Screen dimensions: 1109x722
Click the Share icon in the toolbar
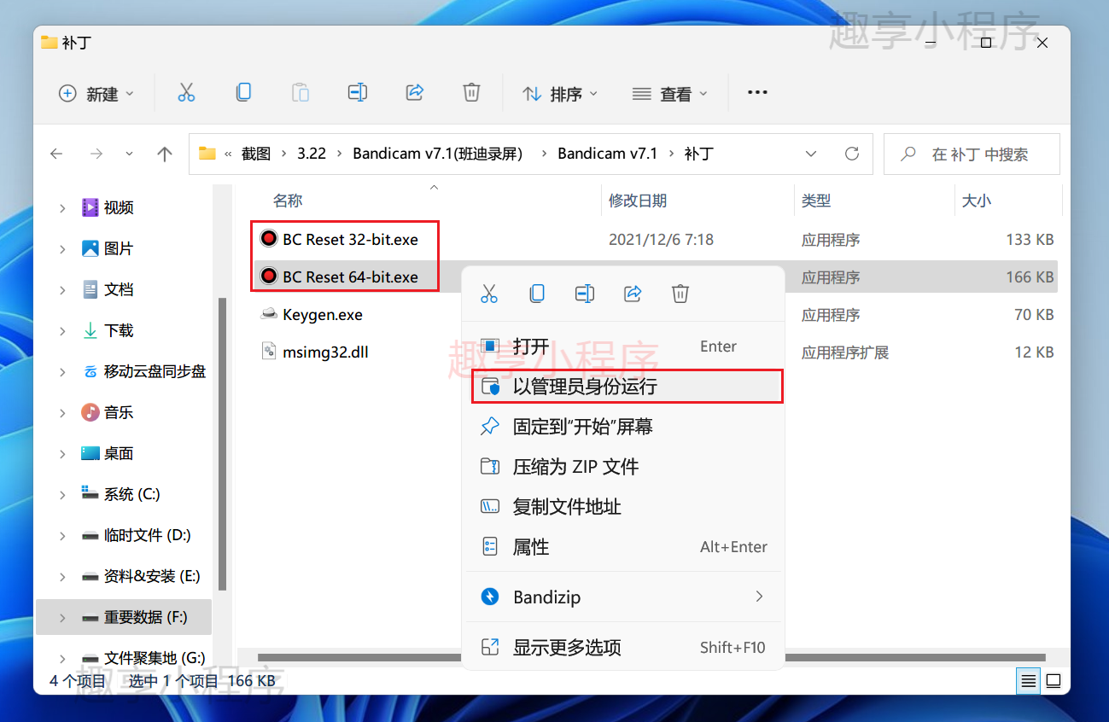(x=415, y=93)
